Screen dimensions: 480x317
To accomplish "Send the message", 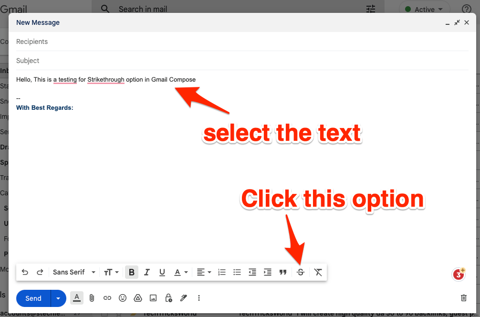I will tap(33, 298).
